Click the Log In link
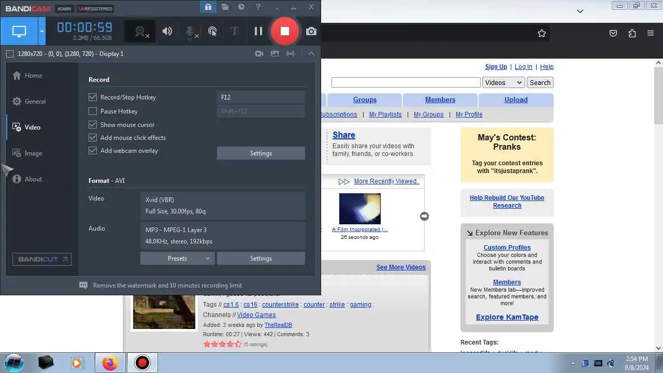This screenshot has height=373, width=663. pos(523,67)
